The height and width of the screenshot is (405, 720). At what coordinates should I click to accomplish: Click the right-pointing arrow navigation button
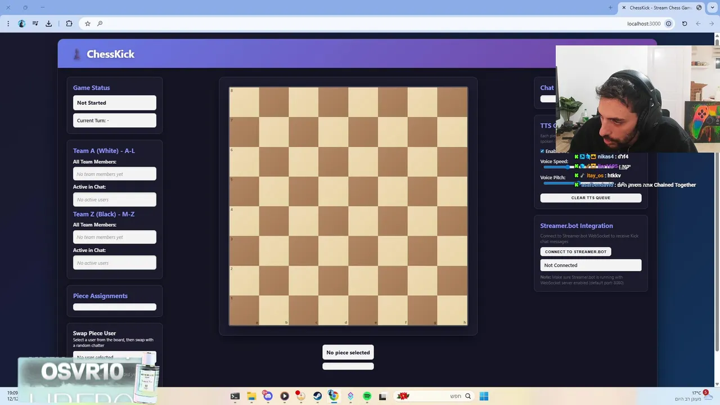[x=712, y=24]
